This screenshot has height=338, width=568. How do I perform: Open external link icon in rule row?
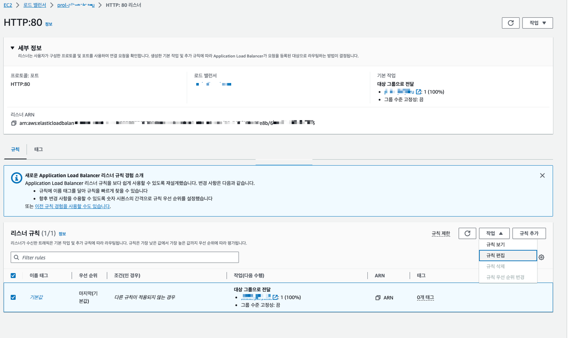[x=275, y=297]
